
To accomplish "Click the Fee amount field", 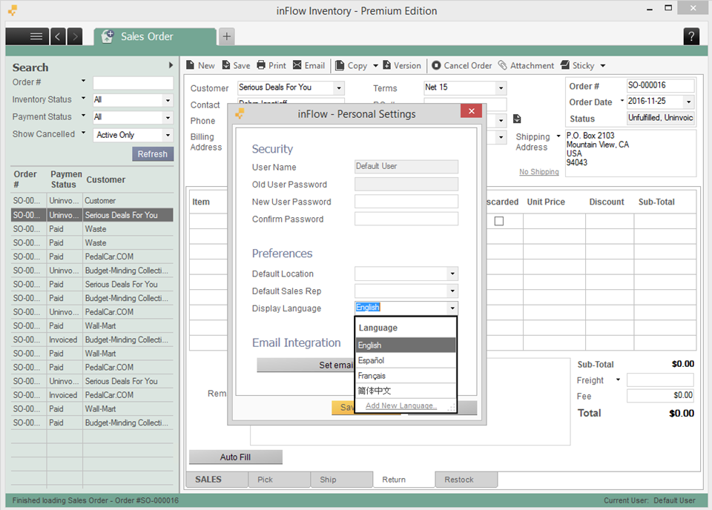I will pos(660,396).
